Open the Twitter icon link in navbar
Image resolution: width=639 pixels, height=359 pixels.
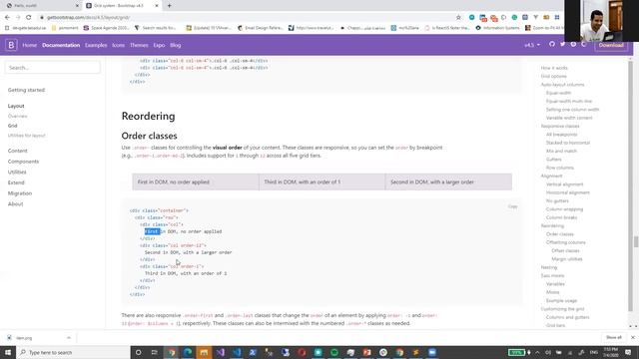tap(562, 44)
